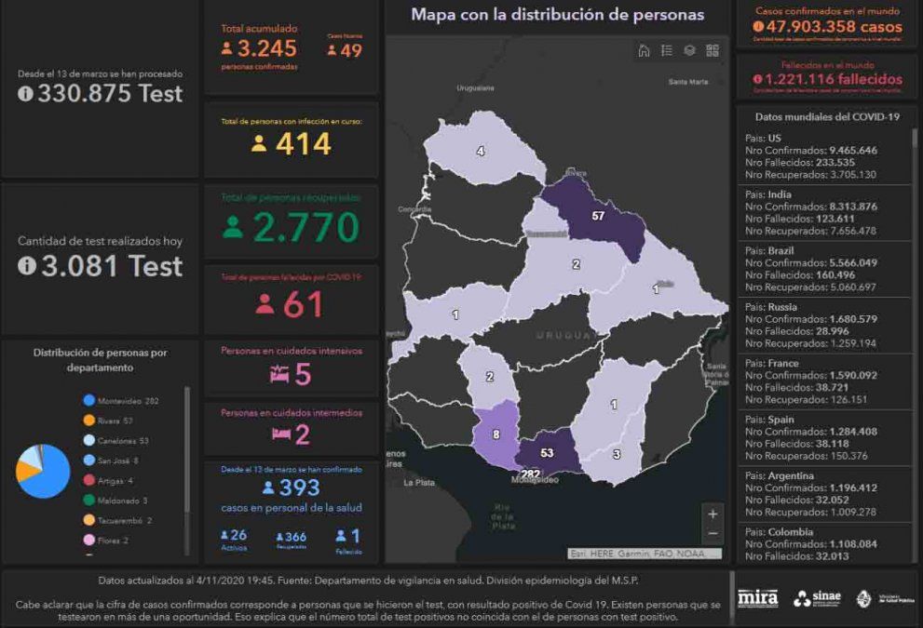The width and height of the screenshot is (923, 628).
Task: Select the Montevideo entry in the legend
Action: tap(121, 401)
